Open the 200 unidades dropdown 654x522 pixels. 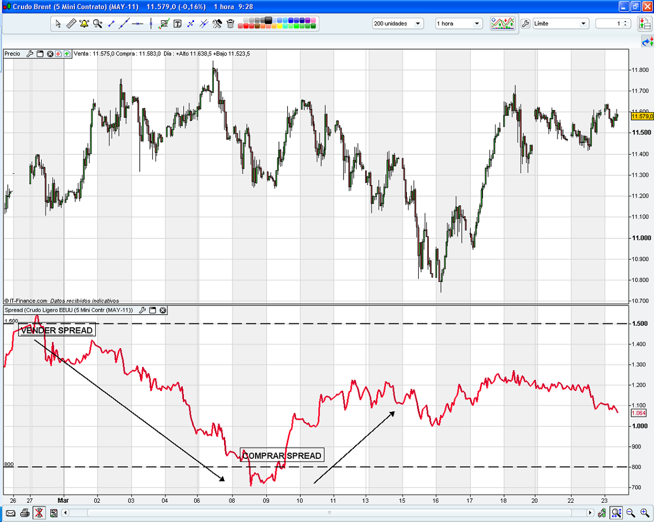pos(398,24)
